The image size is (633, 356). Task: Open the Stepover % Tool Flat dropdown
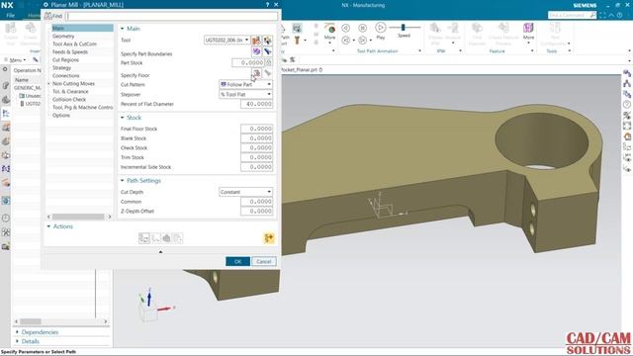click(x=245, y=94)
